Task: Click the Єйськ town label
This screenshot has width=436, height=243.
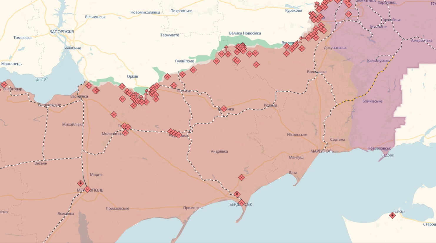Action: point(400,212)
